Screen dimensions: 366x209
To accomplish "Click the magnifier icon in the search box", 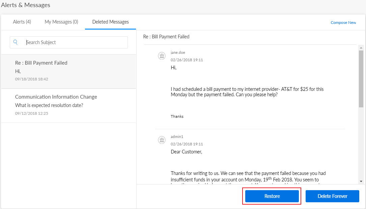I will [16, 42].
